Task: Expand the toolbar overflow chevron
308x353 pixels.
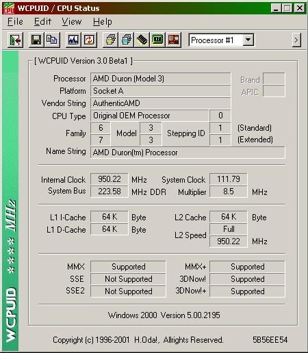Action: [296, 40]
